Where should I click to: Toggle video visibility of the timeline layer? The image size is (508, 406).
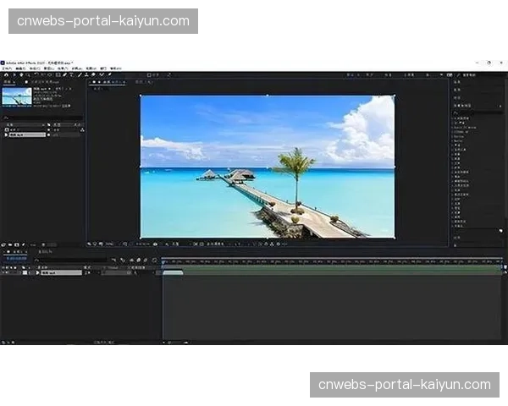3,272
